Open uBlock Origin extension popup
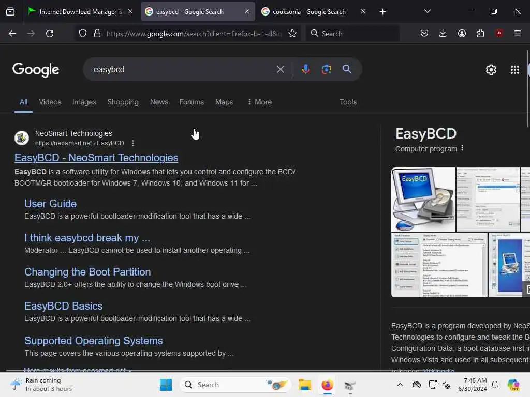 pyautogui.click(x=499, y=33)
